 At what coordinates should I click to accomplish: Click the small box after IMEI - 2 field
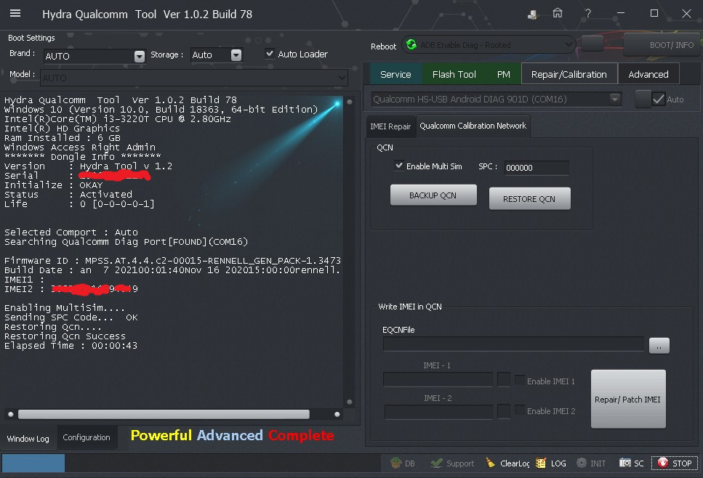504,412
